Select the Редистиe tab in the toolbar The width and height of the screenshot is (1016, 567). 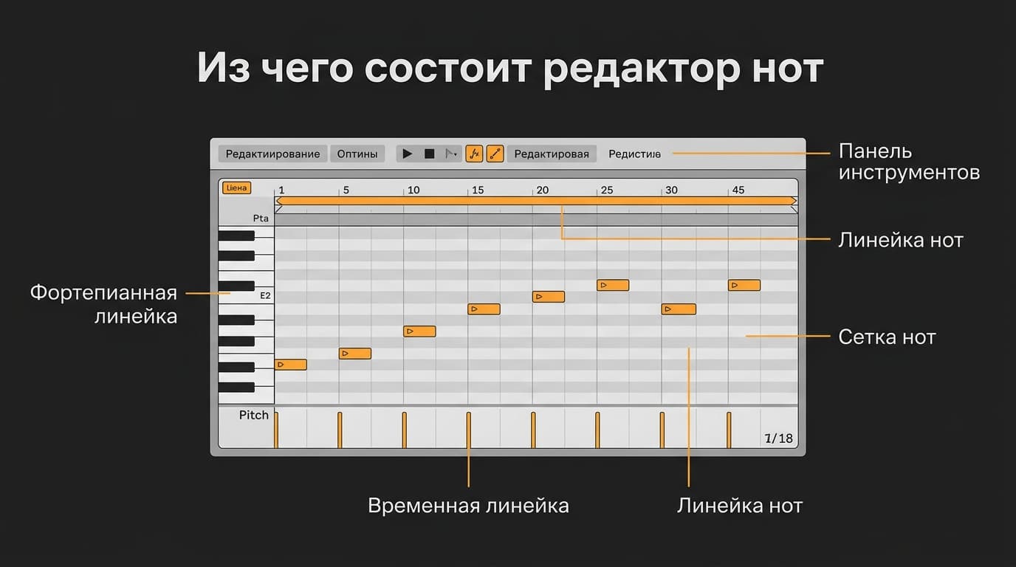point(634,154)
